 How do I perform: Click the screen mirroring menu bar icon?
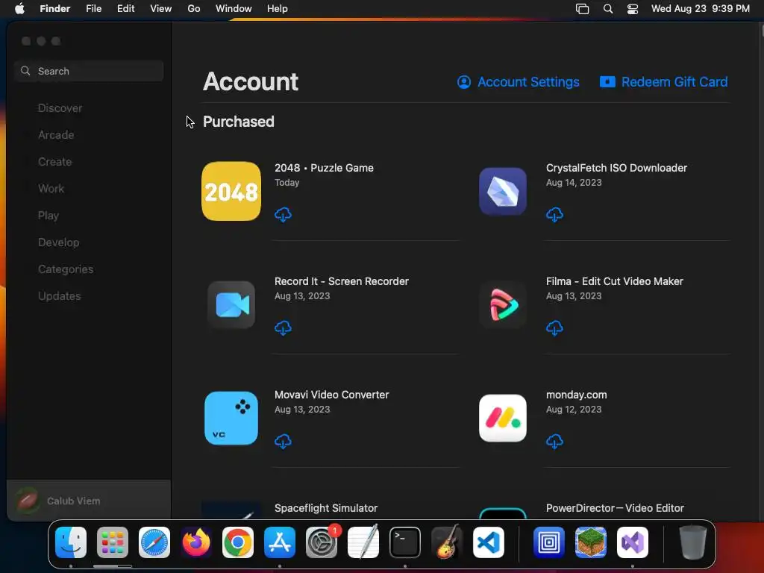coord(582,9)
